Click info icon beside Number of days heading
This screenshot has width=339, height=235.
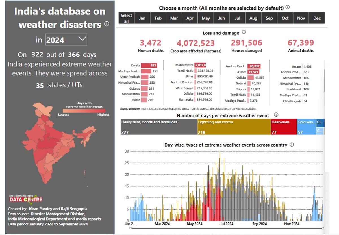tap(276, 115)
